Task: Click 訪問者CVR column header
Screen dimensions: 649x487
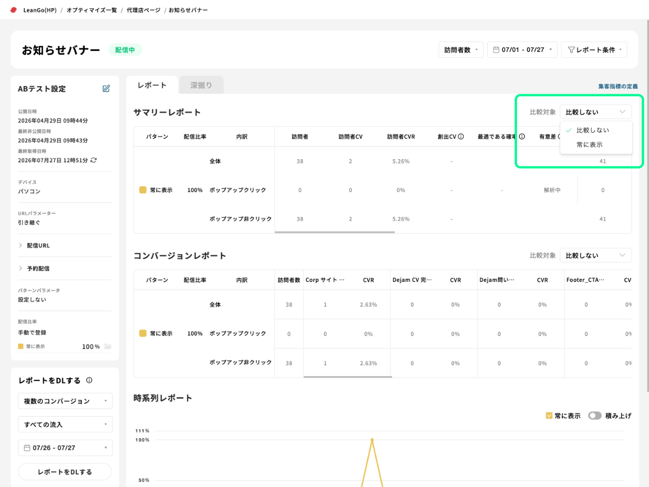Action: pyautogui.click(x=401, y=137)
